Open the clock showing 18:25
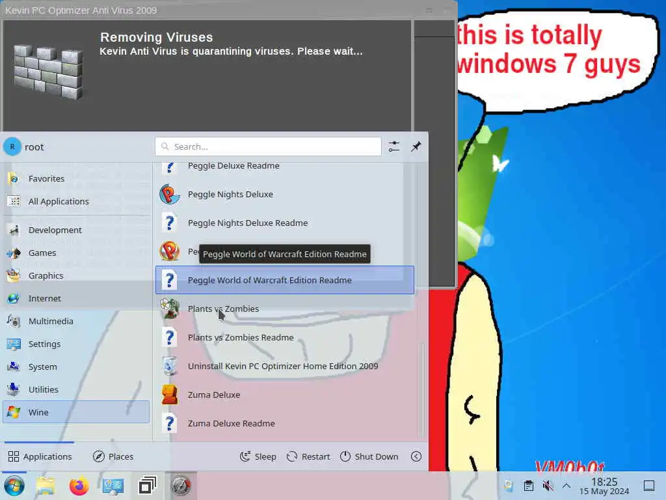666x500 pixels. tap(604, 486)
